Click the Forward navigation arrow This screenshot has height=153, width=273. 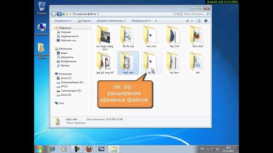coord(59,14)
